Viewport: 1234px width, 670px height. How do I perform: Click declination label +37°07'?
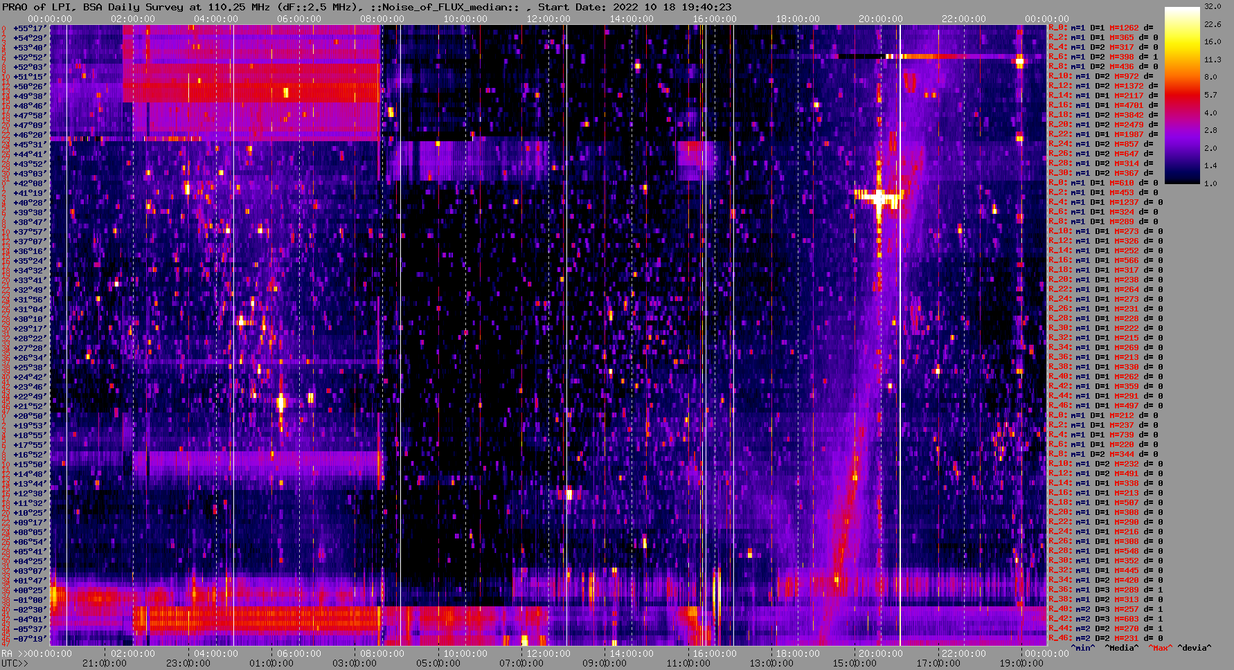(x=30, y=241)
